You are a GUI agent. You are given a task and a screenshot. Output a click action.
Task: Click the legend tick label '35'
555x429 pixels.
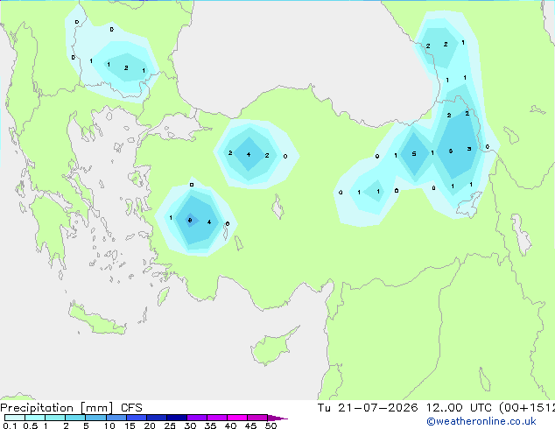[x=210, y=425]
